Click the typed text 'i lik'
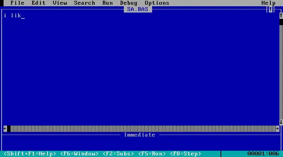 click(x=12, y=16)
